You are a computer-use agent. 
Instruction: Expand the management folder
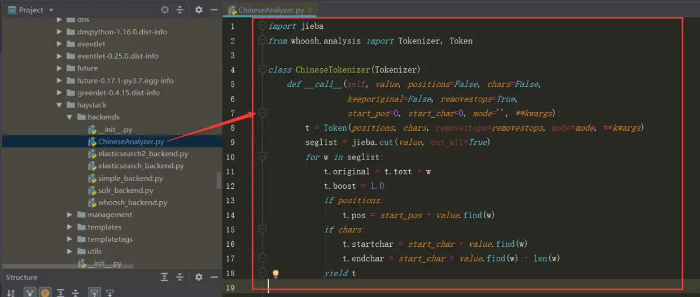click(x=70, y=215)
